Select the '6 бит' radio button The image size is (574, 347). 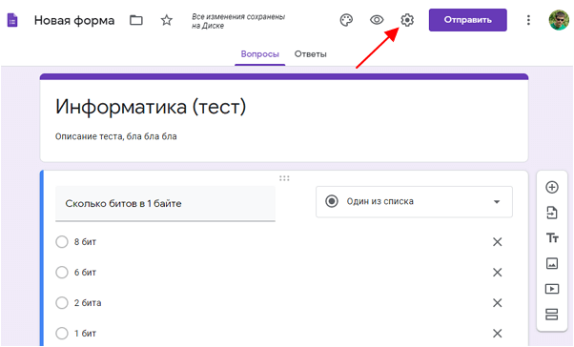pos(62,273)
